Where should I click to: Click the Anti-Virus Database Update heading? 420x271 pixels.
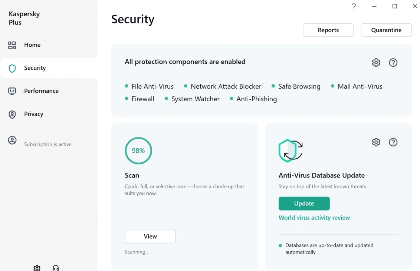pyautogui.click(x=321, y=175)
